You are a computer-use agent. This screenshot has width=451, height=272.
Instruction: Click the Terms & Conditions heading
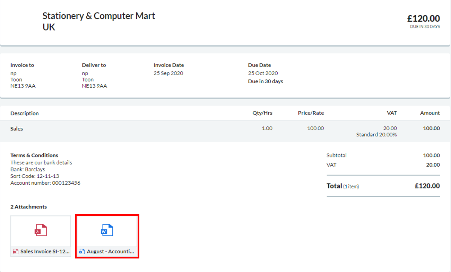(34, 155)
